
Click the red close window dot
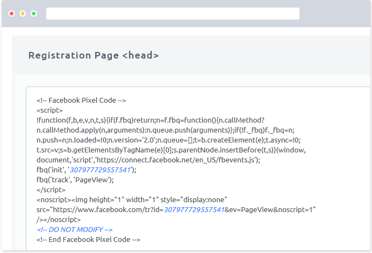(12, 13)
